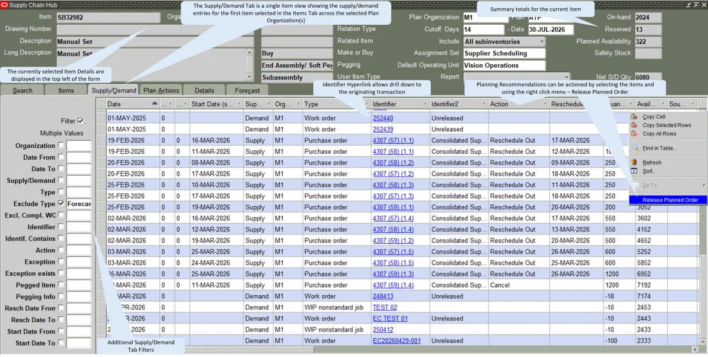Viewport: 708px width, 357px height.
Task: Switch to the Search tab
Action: pos(22,90)
